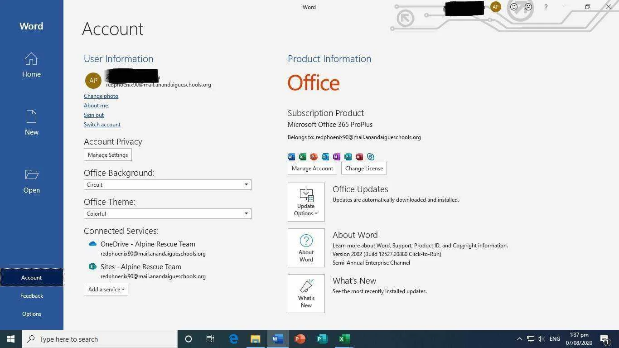
Task: Go to Home in Word's sidebar
Action: 31,65
